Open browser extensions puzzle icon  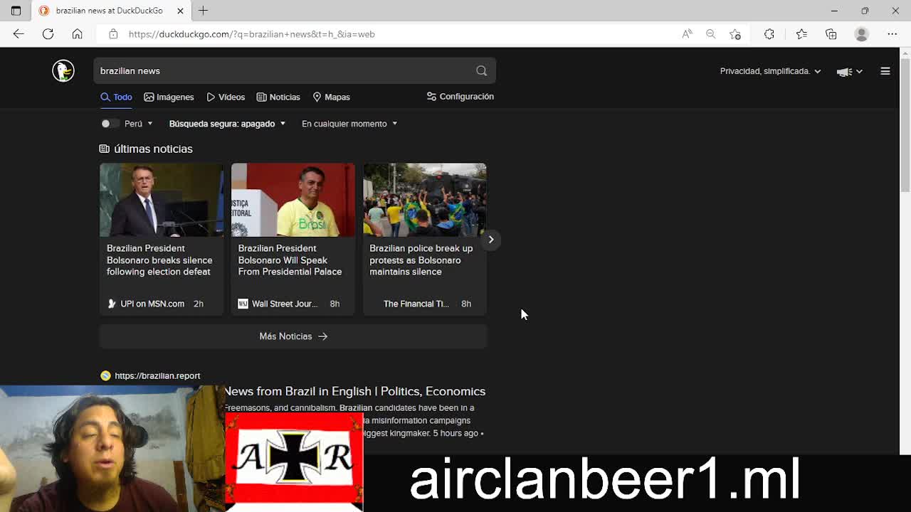pyautogui.click(x=769, y=33)
